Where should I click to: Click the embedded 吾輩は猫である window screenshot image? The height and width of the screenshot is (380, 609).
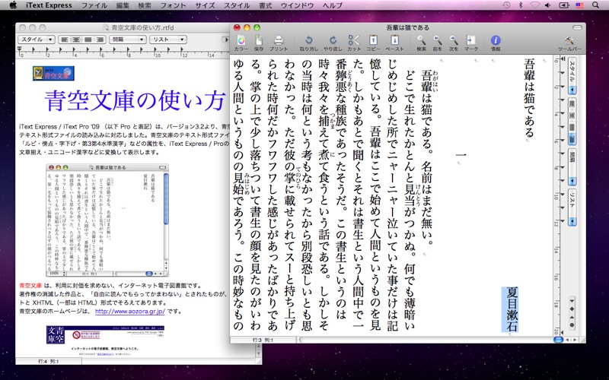(x=107, y=220)
